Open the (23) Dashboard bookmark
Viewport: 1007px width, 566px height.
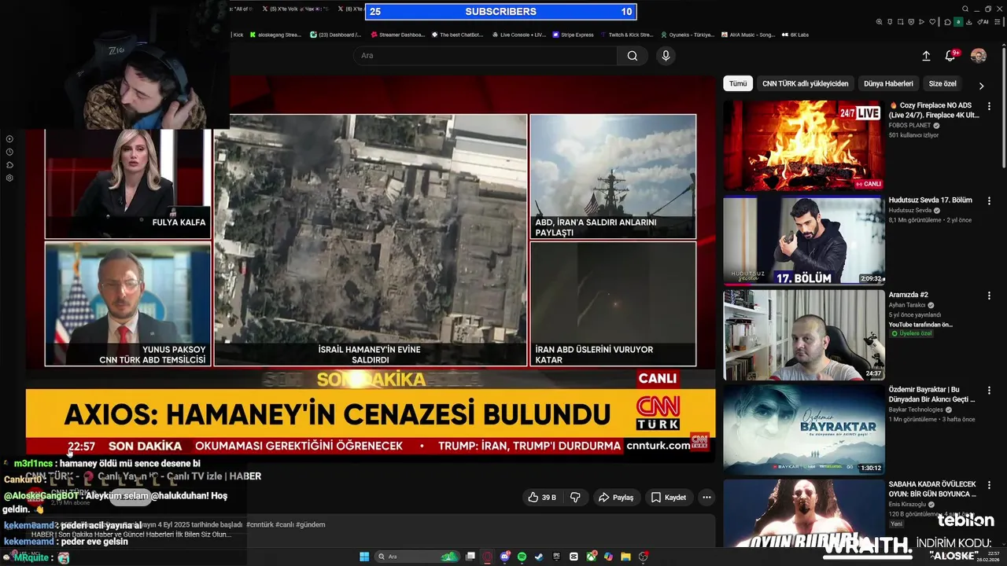(336, 35)
